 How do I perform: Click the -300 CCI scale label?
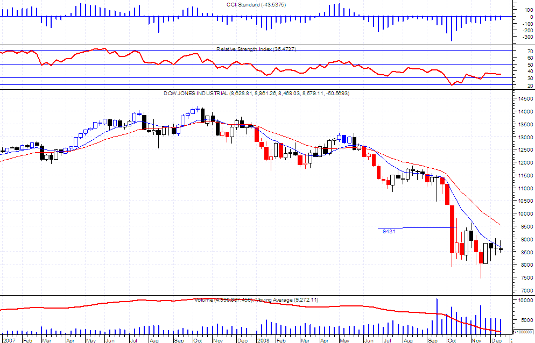pyautogui.click(x=527, y=37)
